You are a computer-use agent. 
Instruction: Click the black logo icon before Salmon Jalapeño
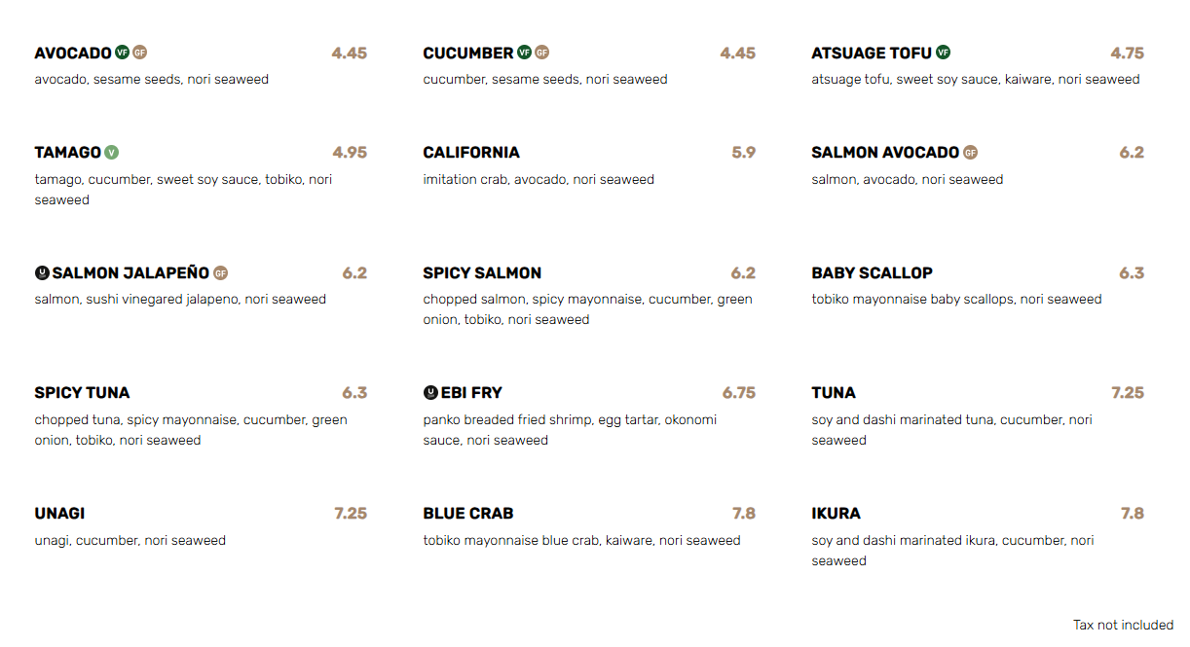tap(42, 273)
